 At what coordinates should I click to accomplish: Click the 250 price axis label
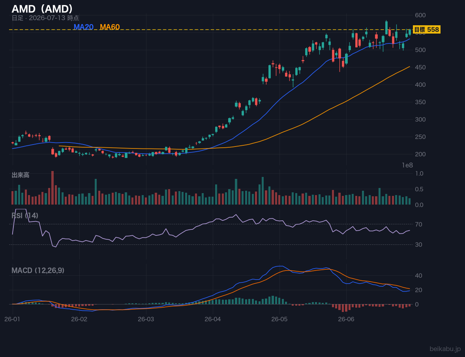point(420,137)
